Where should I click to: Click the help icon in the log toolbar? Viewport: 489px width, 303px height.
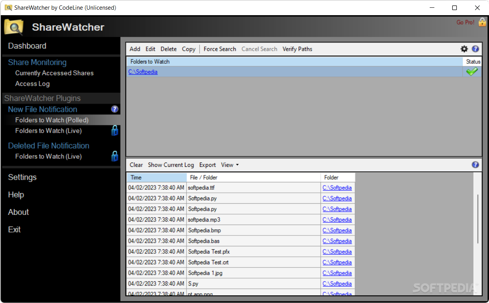[475, 165]
